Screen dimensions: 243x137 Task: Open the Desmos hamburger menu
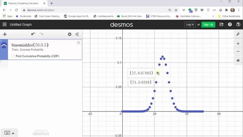[5, 24]
